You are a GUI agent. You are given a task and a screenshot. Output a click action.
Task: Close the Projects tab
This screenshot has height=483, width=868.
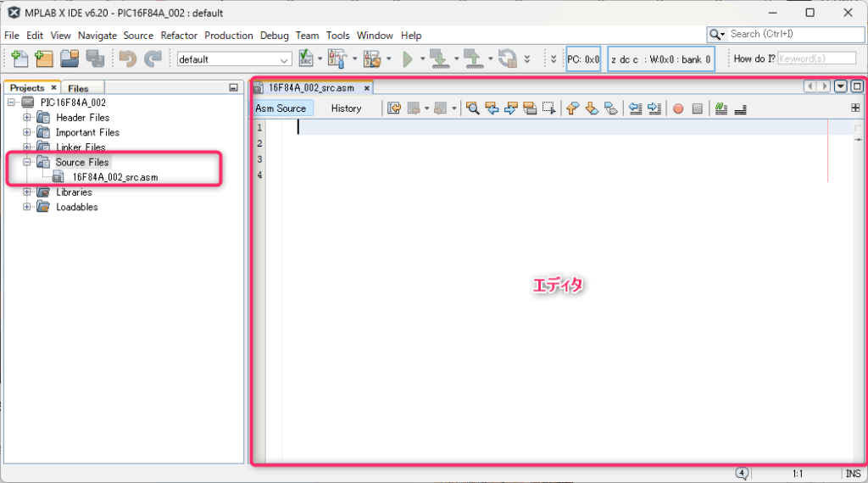pos(53,88)
